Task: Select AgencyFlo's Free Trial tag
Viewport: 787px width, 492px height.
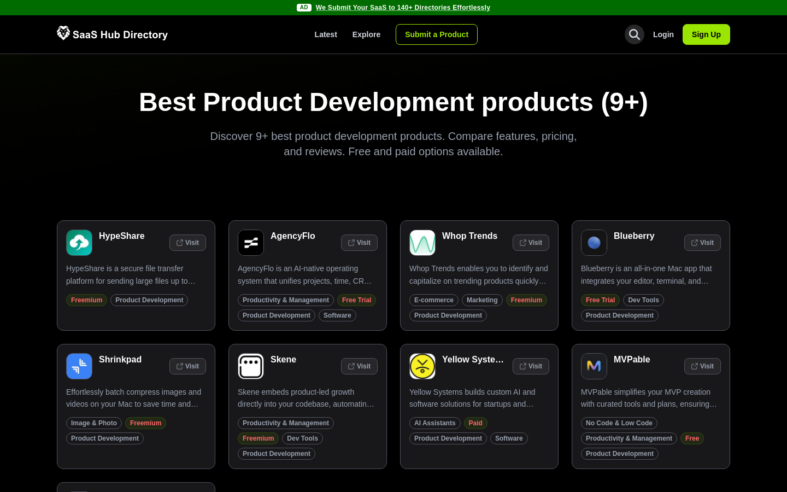Action: pyautogui.click(x=357, y=300)
